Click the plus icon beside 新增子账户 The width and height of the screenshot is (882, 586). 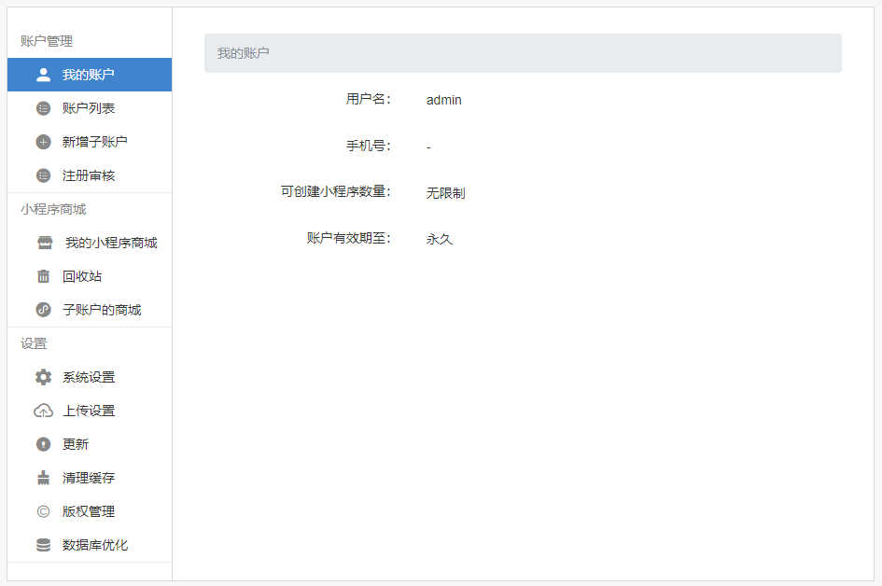coord(43,142)
